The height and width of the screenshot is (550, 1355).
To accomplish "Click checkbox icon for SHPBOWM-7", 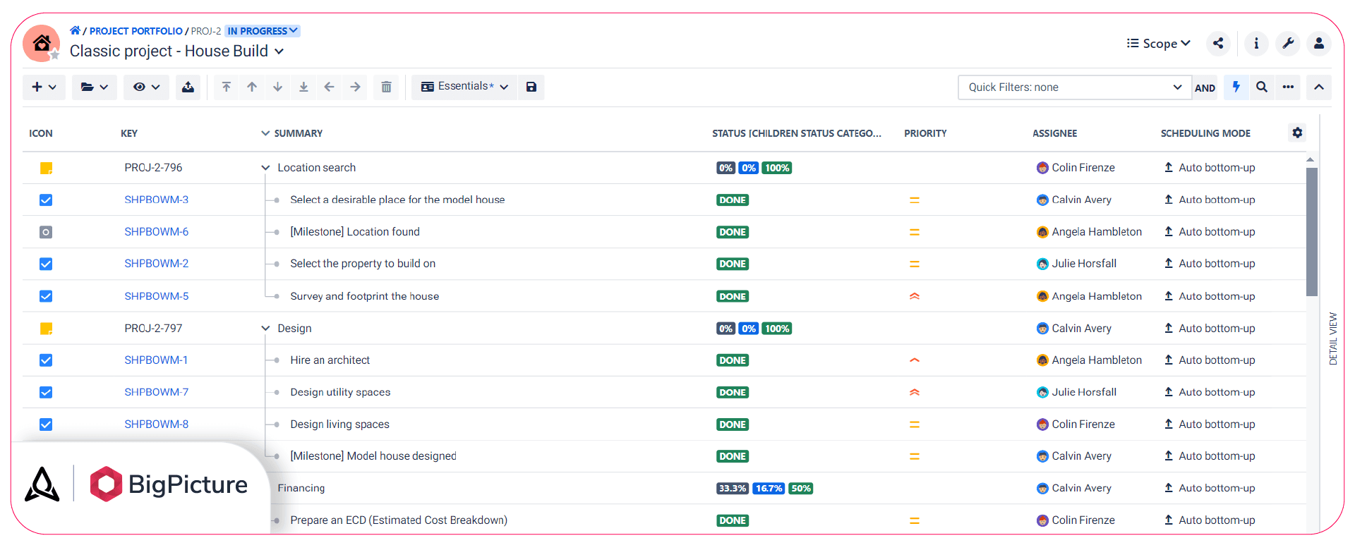I will tap(46, 392).
